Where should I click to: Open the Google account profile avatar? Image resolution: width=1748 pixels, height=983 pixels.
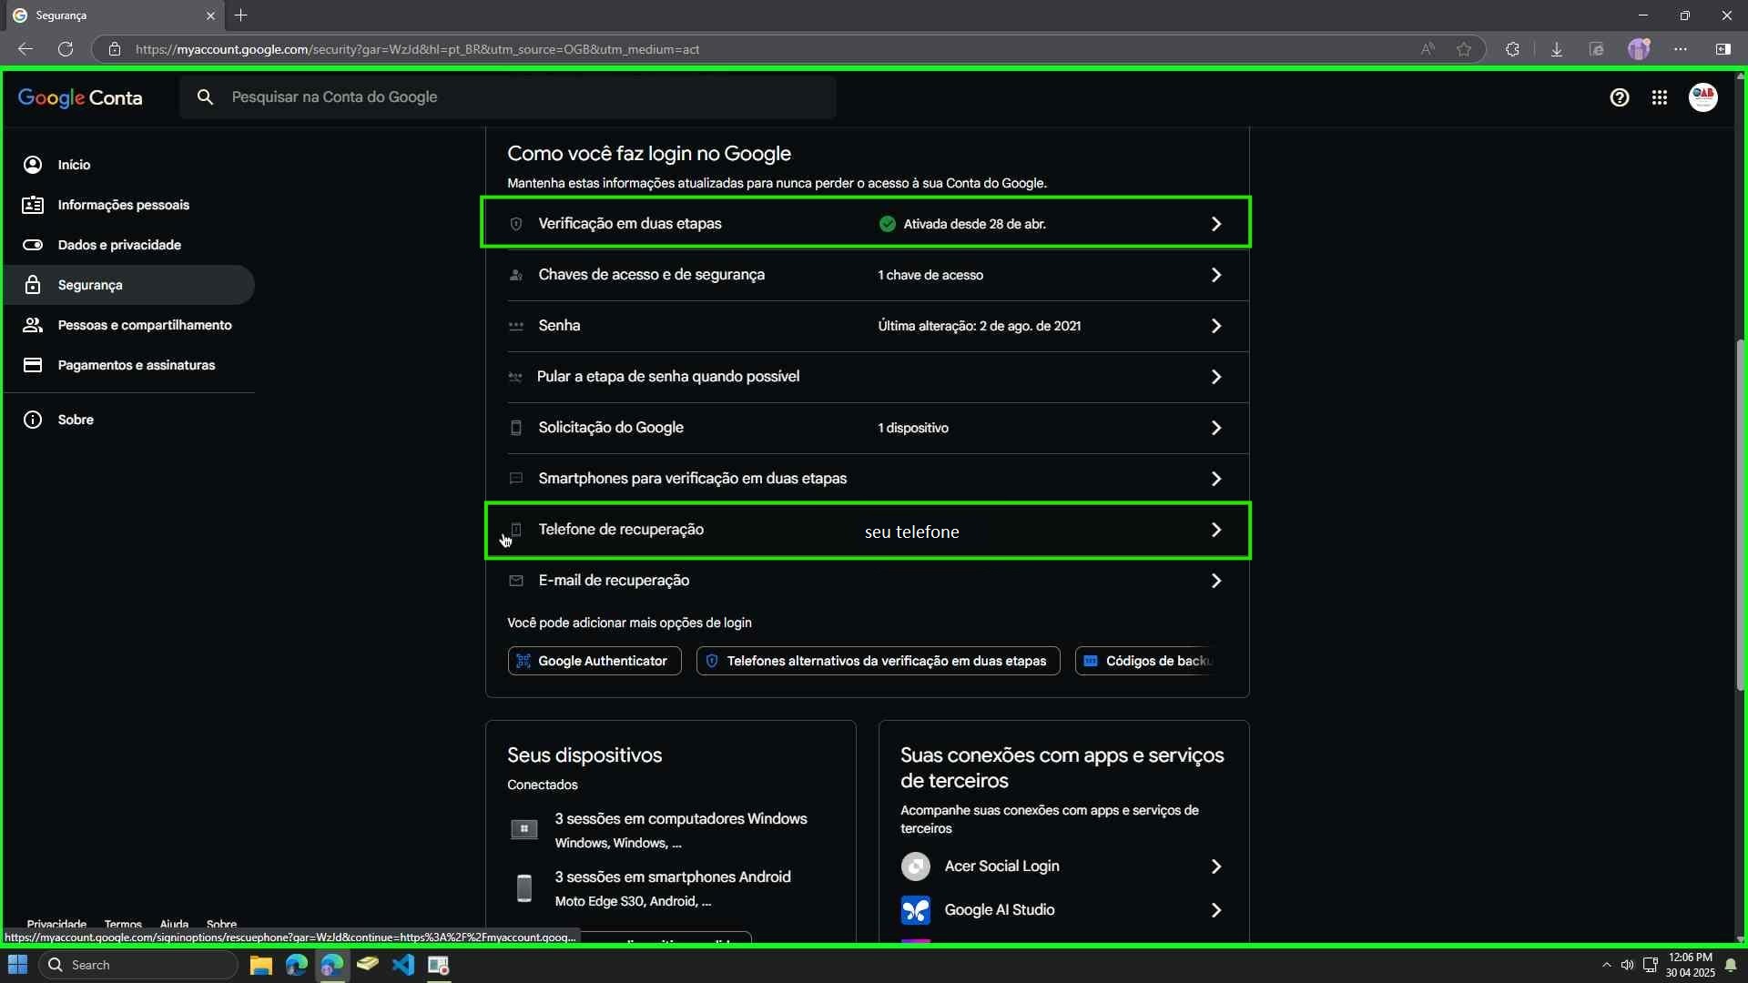[x=1702, y=97]
